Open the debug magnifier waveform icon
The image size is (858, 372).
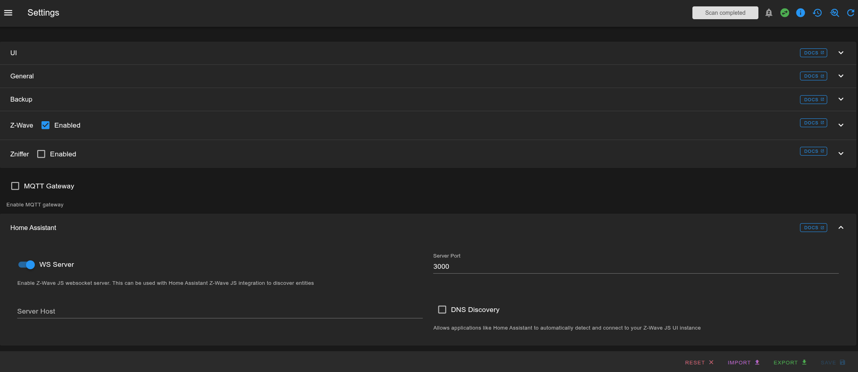(x=834, y=13)
